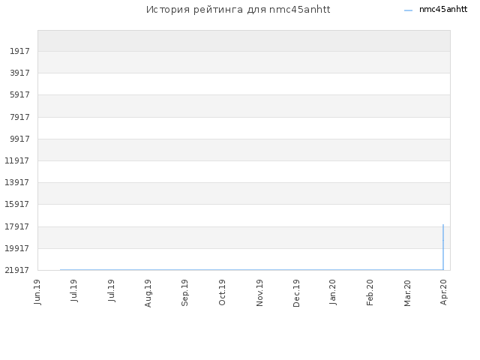Click the 11917 y-axis label
Image resolution: width=480 pixels, height=360 pixels.
coord(17,160)
